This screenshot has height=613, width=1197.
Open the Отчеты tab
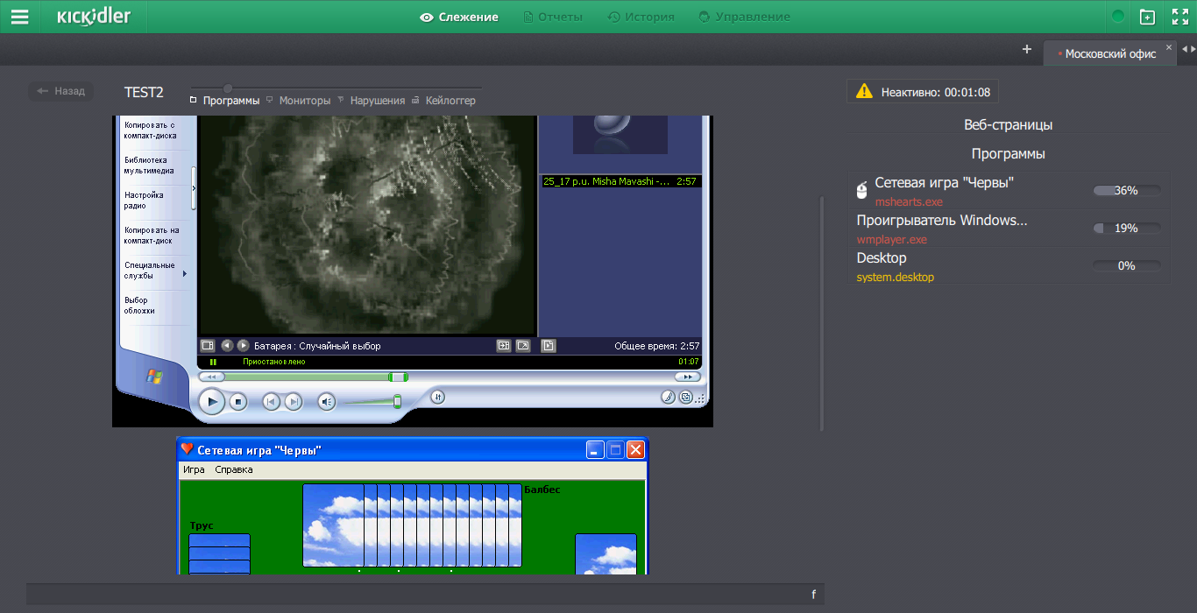click(x=552, y=17)
